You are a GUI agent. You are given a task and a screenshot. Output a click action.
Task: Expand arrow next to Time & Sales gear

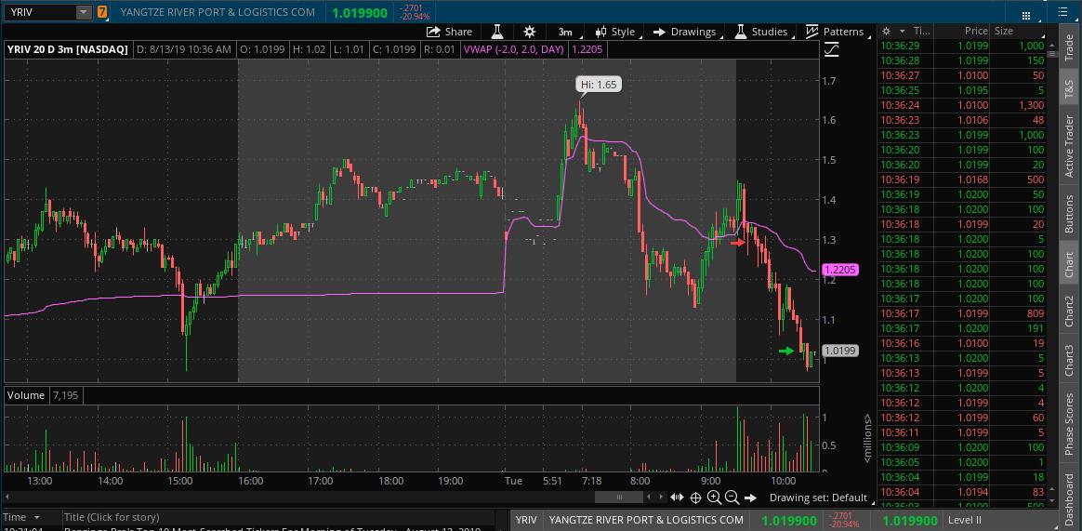coord(902,31)
